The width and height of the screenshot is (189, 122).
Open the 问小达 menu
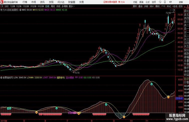pos(61,2)
